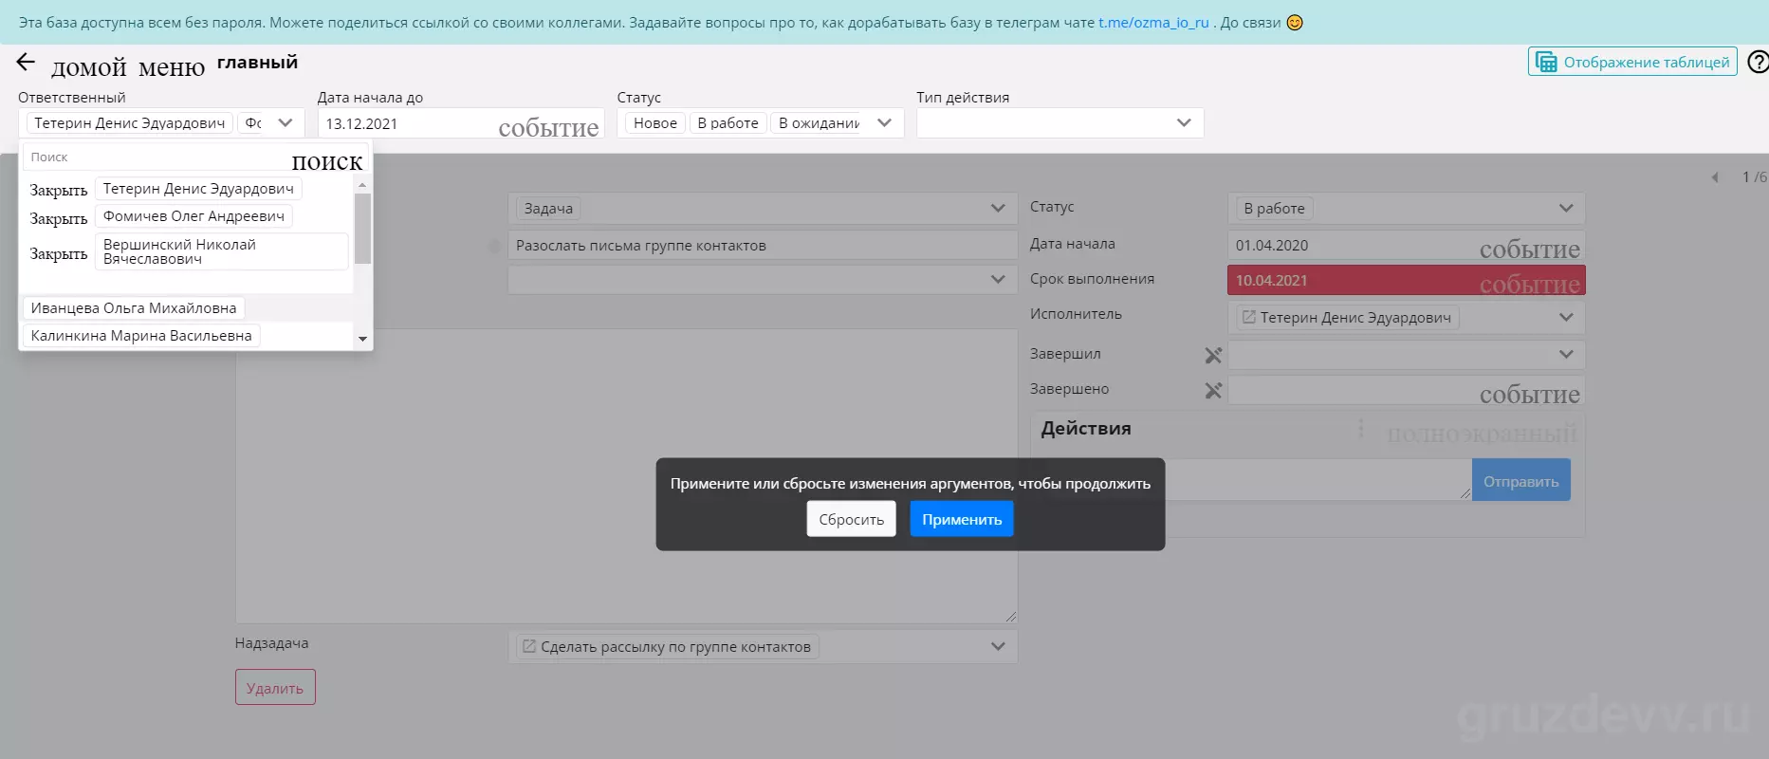Remove Вершинский Николай Вячеславович via 'Закрыть'
This screenshot has height=759, width=1769.
[x=59, y=253]
